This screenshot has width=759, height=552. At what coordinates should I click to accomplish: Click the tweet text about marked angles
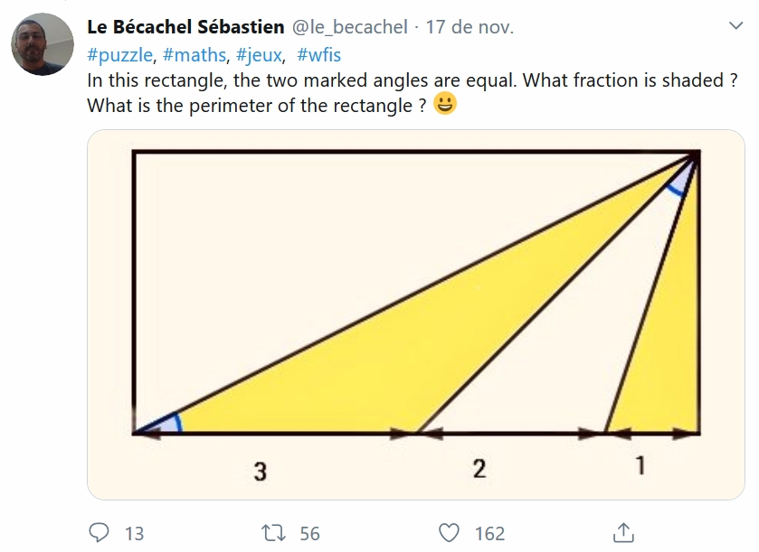tap(413, 80)
